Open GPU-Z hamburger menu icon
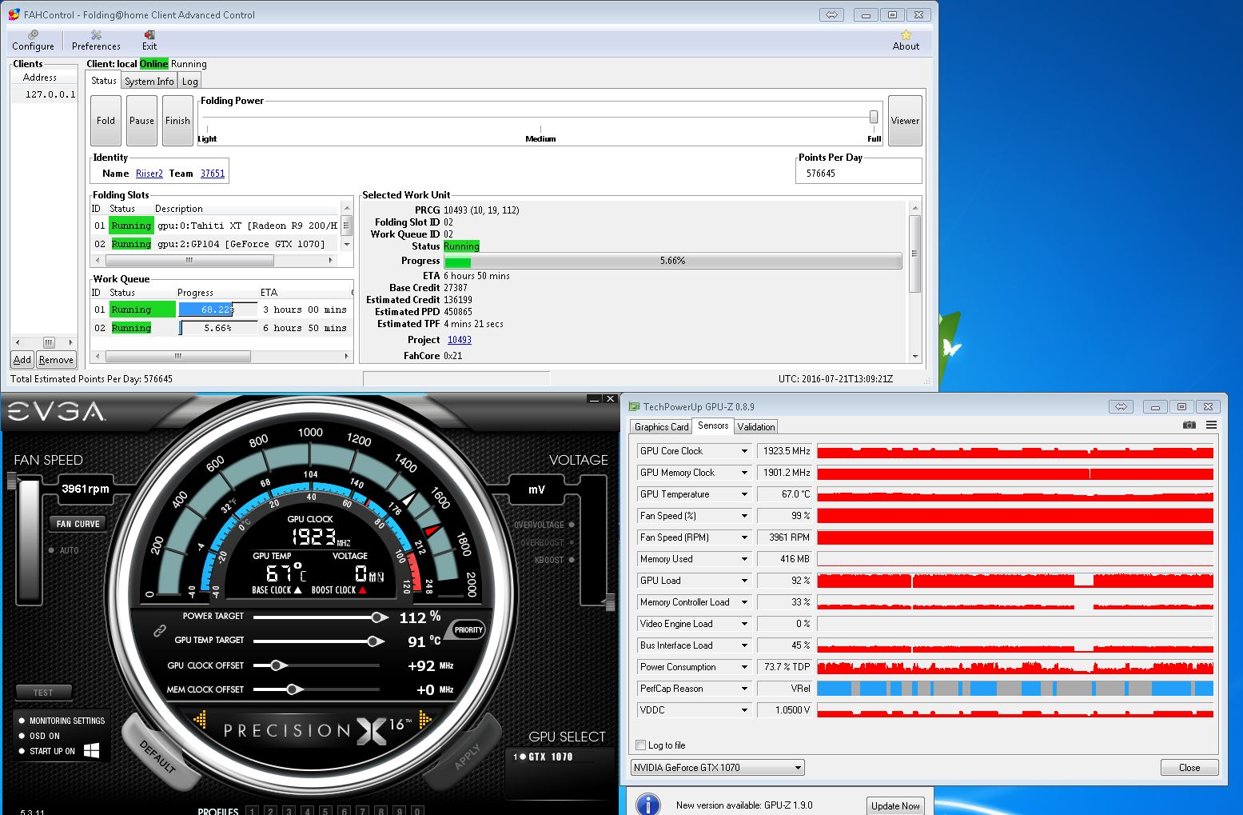Viewport: 1243px width, 815px height. click(1211, 425)
